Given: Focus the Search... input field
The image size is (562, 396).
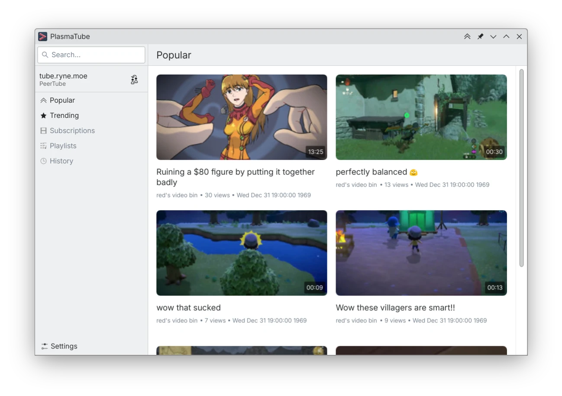Looking at the screenshot, I should pyautogui.click(x=91, y=55).
